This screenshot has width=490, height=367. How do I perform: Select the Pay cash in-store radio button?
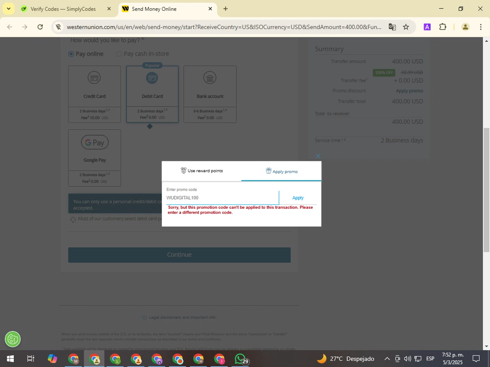(x=119, y=54)
